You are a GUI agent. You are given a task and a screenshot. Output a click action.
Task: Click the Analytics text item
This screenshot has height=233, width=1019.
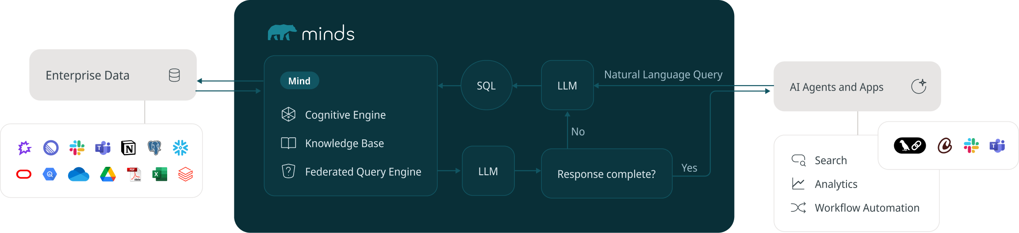pyautogui.click(x=836, y=184)
